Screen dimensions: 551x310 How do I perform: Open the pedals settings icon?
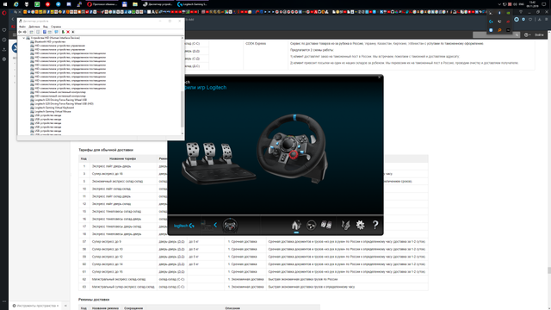point(326,225)
